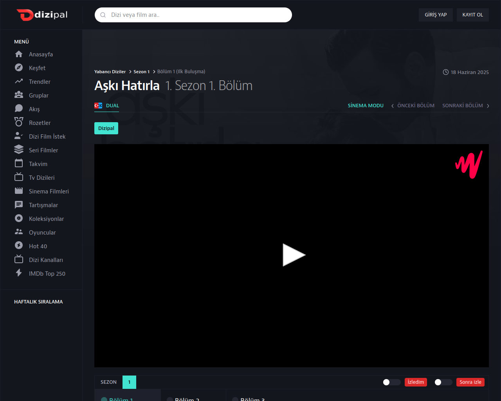The height and width of the screenshot is (401, 501).
Task: Select season 1 tab
Action: [129, 382]
